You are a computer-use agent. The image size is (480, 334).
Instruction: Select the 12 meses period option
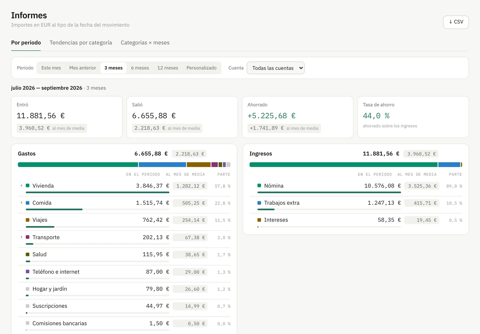(x=168, y=68)
